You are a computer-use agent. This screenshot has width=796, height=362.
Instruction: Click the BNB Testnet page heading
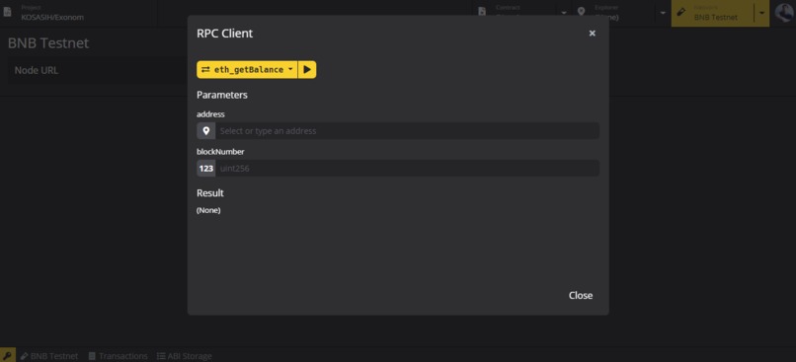tap(48, 43)
